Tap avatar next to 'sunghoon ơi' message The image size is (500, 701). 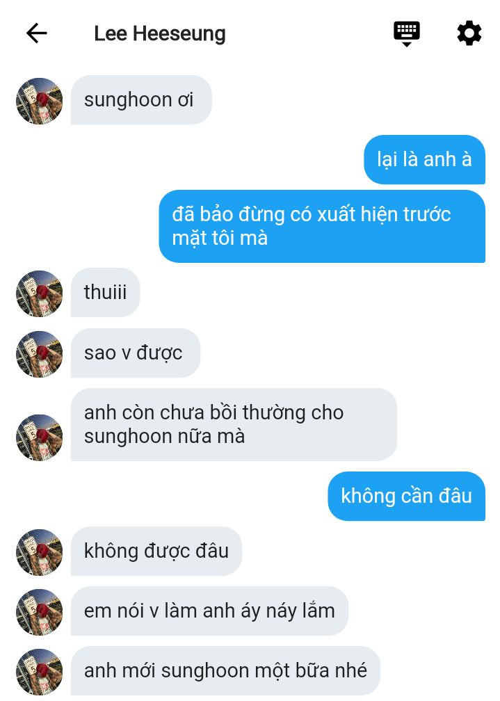point(40,101)
